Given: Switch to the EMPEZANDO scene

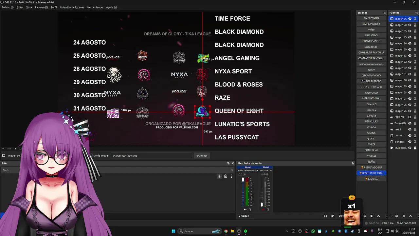Looking at the screenshot, I should (x=371, y=18).
